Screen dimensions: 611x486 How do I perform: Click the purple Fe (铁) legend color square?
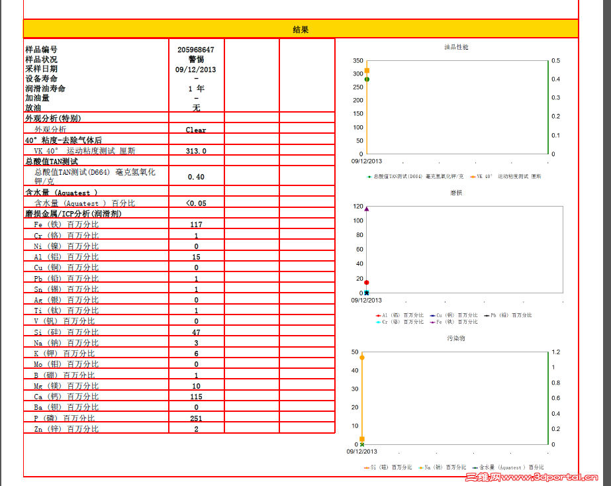click(432, 323)
